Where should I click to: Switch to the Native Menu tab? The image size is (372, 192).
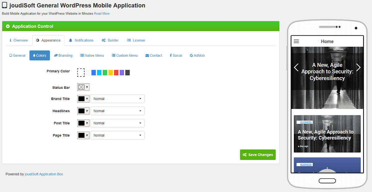92,55
